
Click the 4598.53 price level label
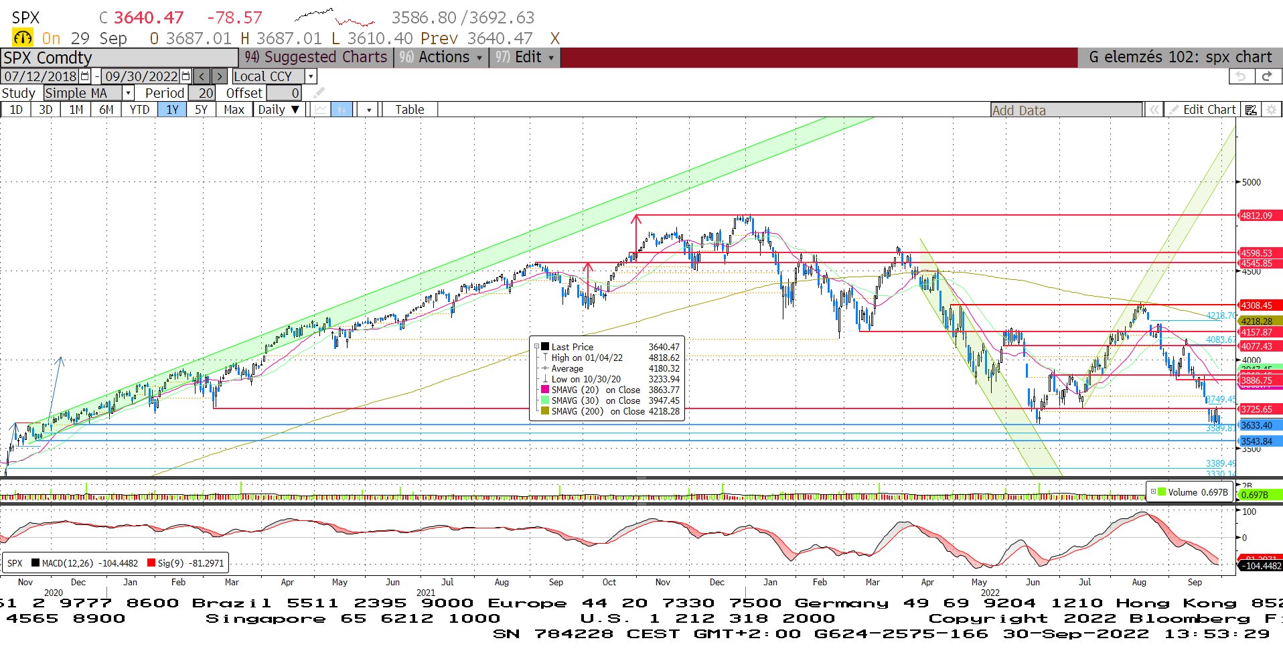[1260, 253]
